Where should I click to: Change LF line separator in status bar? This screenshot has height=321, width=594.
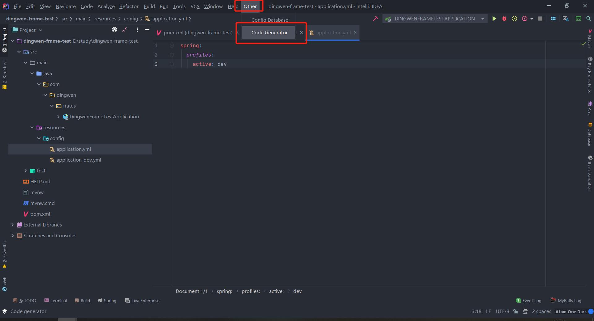tap(489, 311)
